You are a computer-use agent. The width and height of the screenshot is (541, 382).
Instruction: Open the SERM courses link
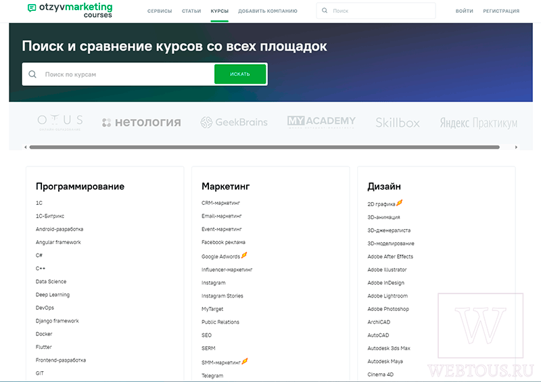click(x=208, y=348)
